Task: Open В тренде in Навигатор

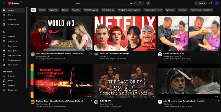Action: pyautogui.click(x=13, y=76)
